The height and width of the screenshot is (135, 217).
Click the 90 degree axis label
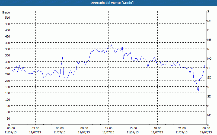click(x=8, y=106)
